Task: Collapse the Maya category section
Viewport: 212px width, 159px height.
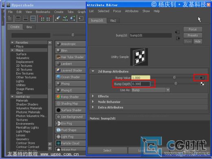Action: (x=12, y=50)
